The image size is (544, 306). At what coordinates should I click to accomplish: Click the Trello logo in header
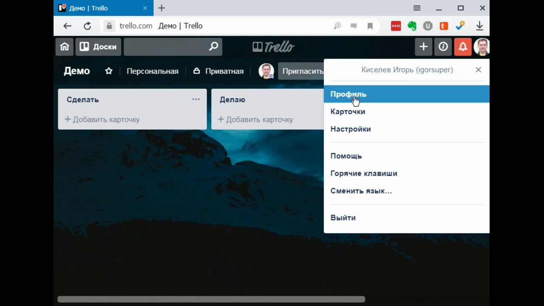[x=273, y=47]
